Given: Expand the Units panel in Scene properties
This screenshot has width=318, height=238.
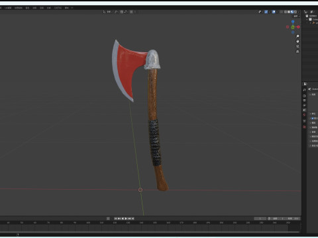Looking at the screenshot, I should pyautogui.click(x=314, y=114).
